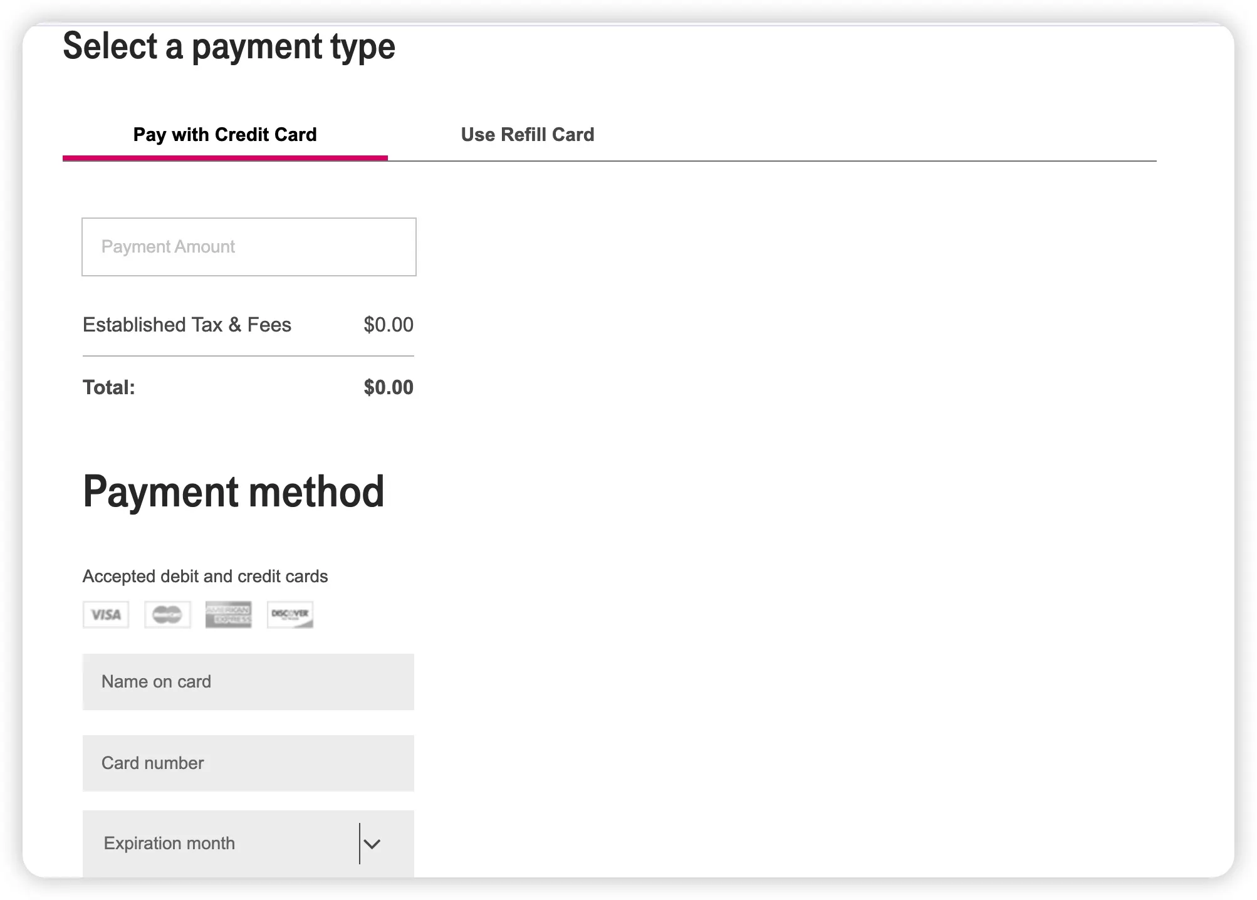This screenshot has width=1257, height=900.
Task: Click Accepted debit and credit cards text
Action: [205, 577]
